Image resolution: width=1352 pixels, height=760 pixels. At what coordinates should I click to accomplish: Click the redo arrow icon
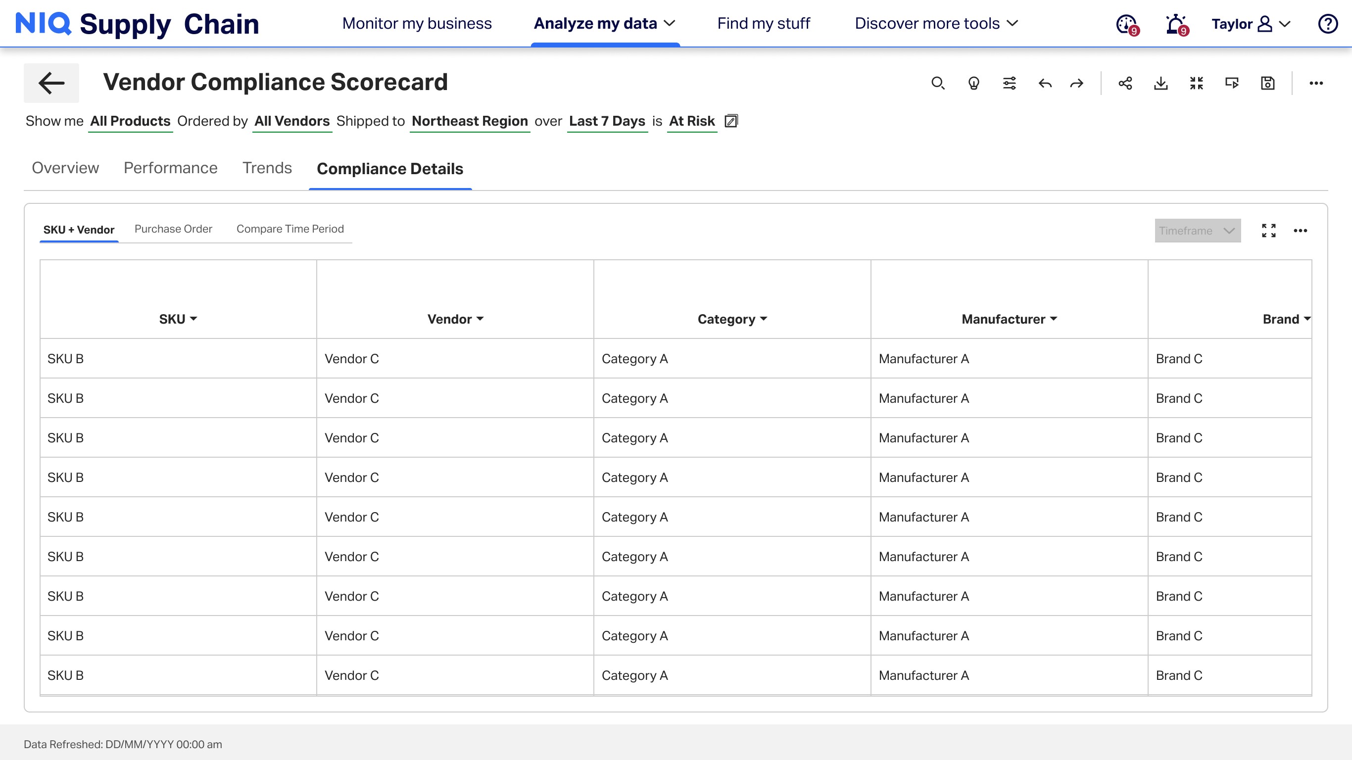pyautogui.click(x=1076, y=83)
